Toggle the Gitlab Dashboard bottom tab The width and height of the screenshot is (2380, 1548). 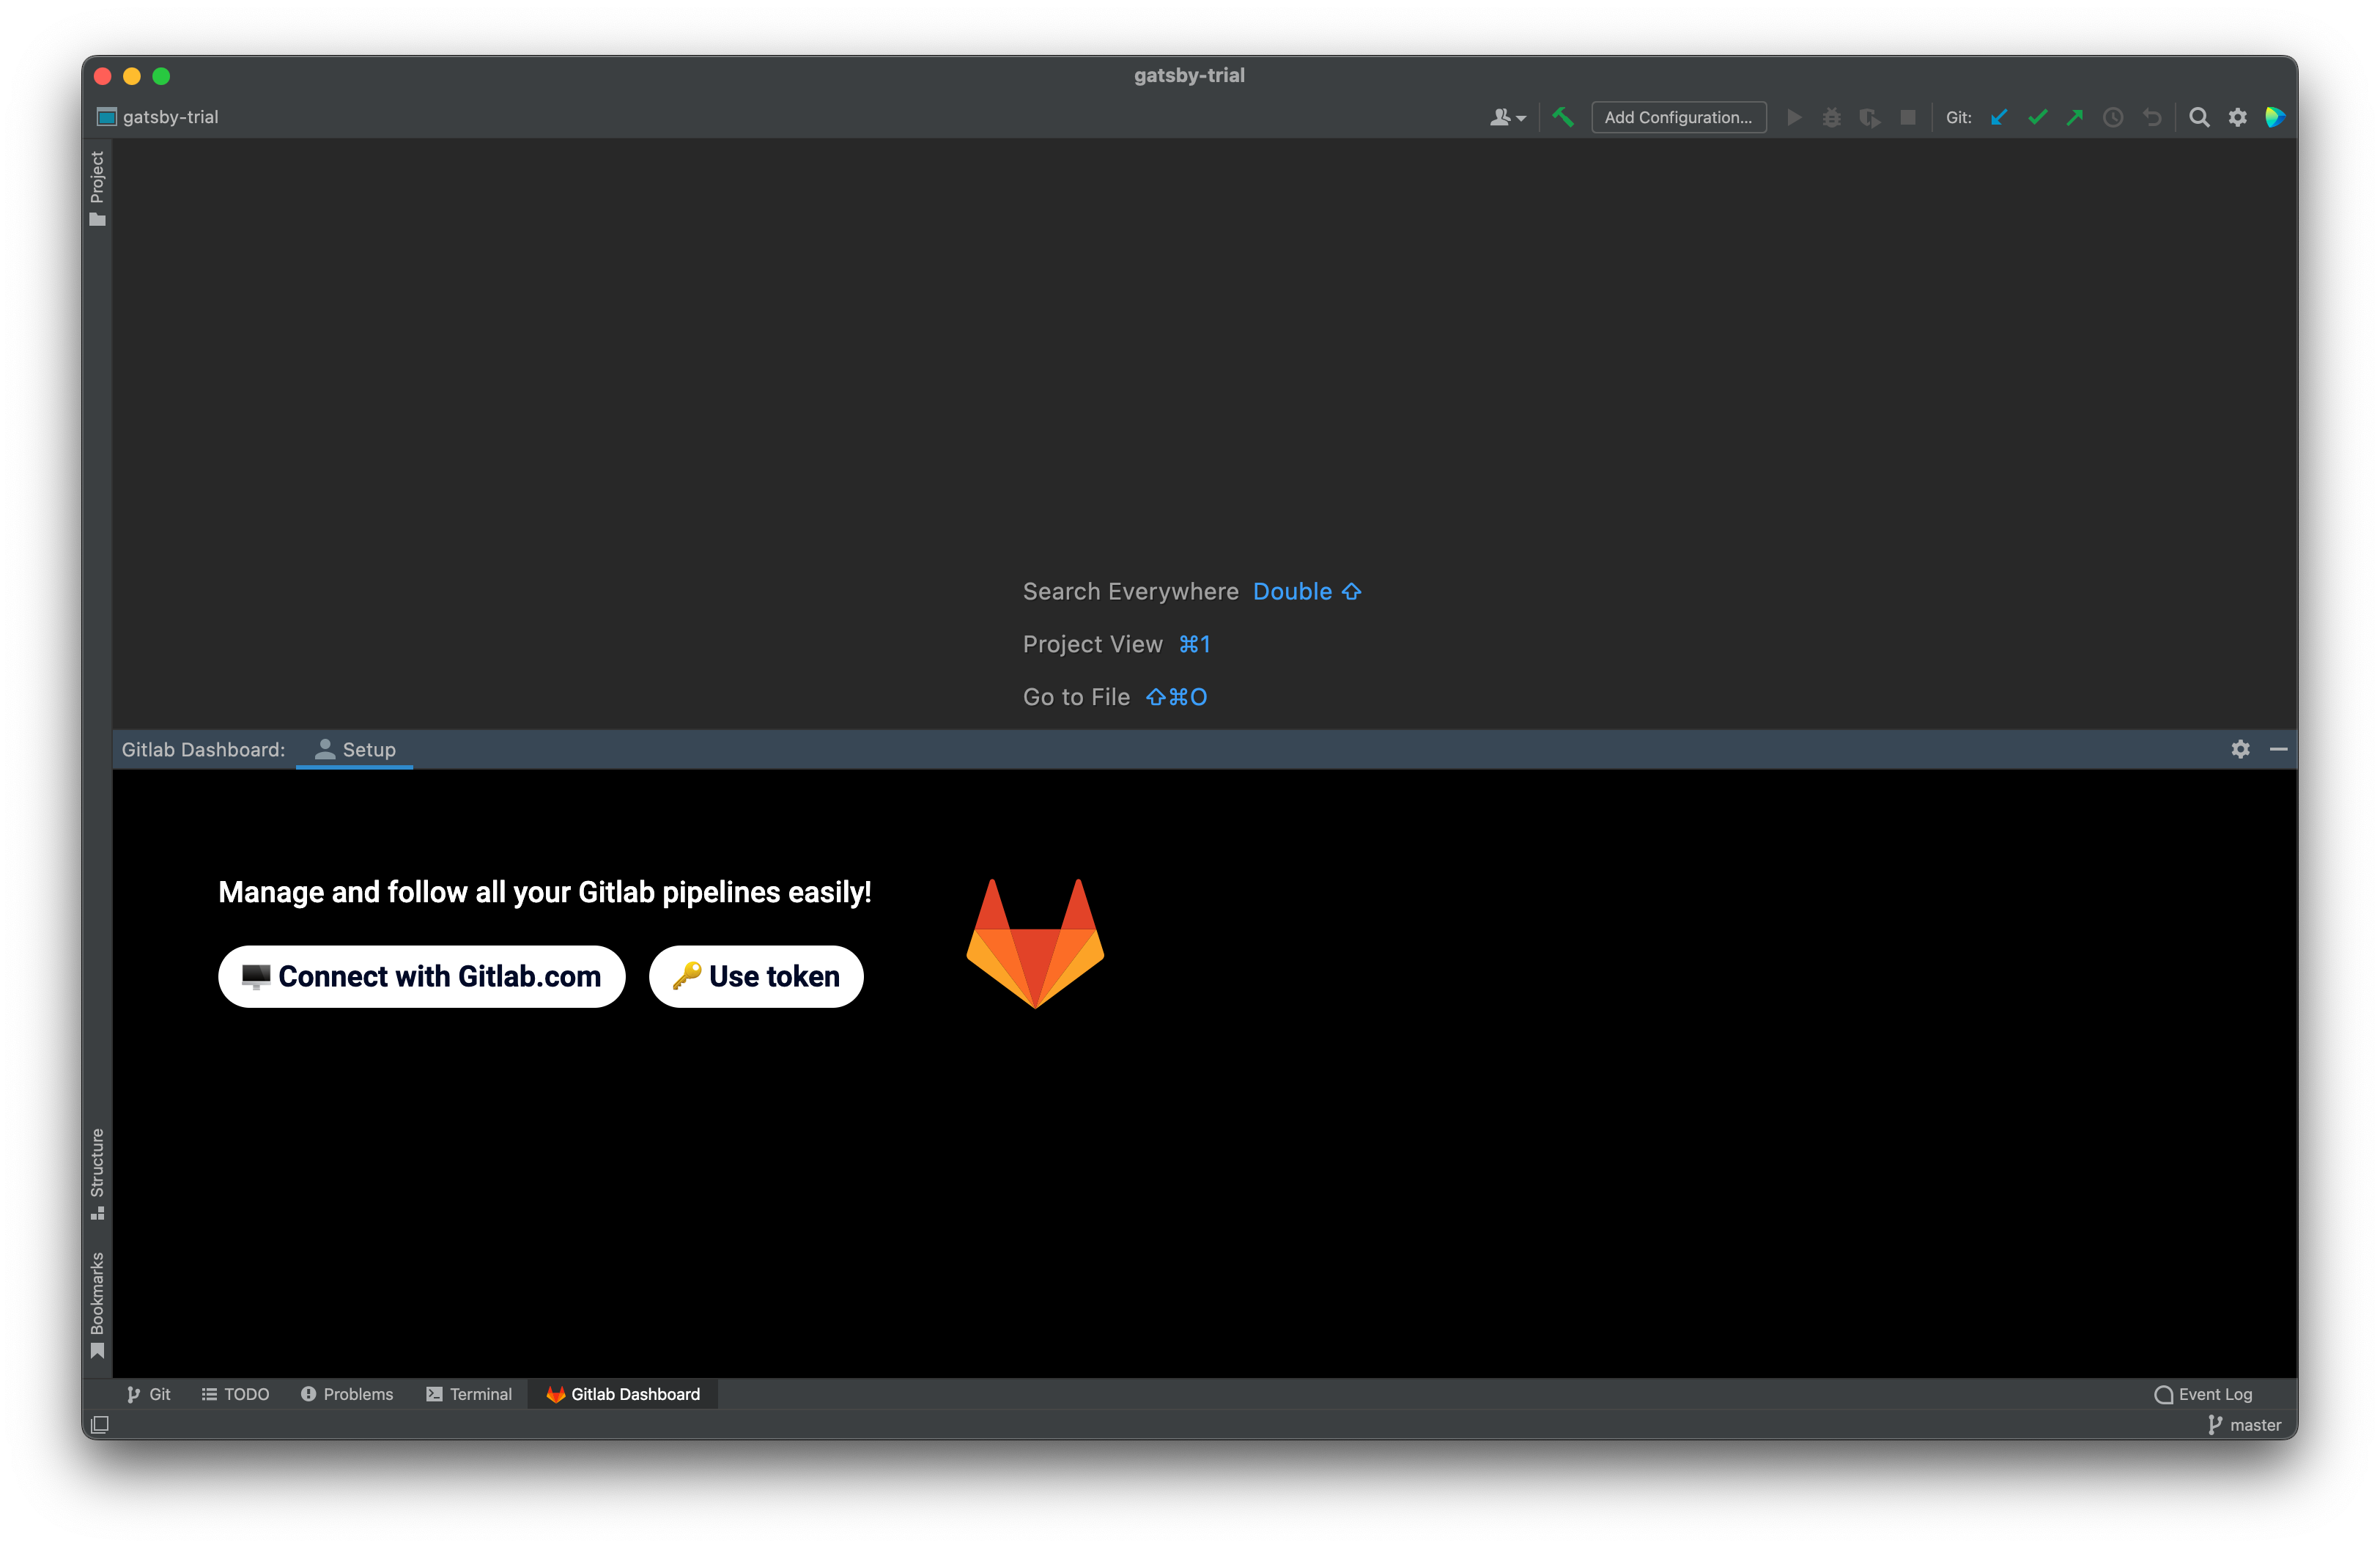623,1395
